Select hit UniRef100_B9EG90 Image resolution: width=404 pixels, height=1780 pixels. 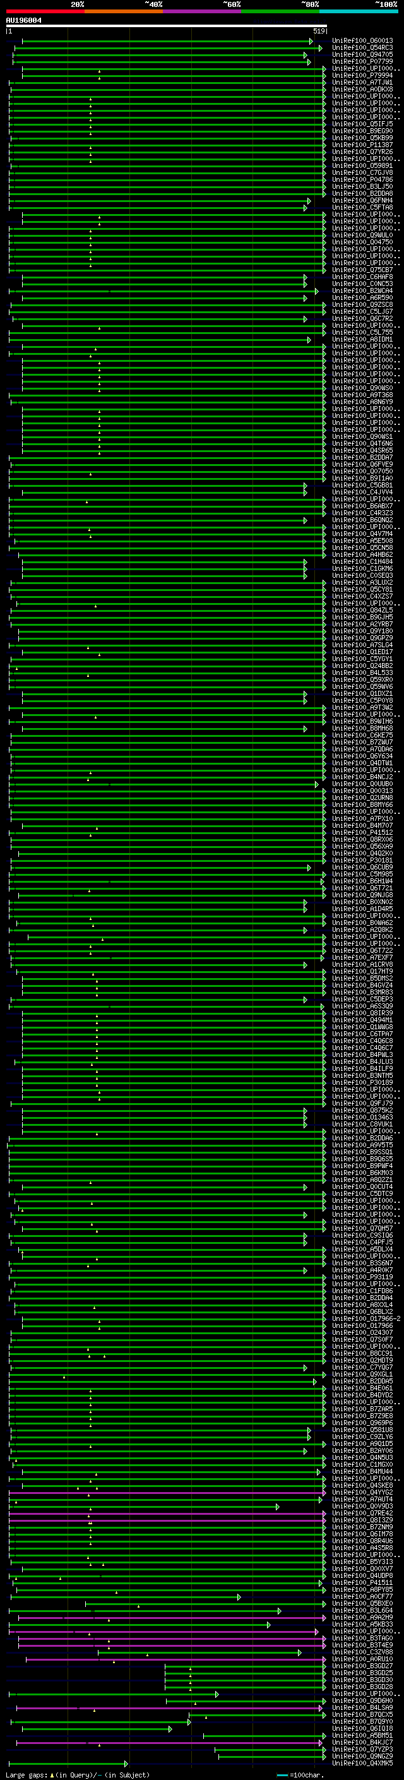pyautogui.click(x=362, y=131)
